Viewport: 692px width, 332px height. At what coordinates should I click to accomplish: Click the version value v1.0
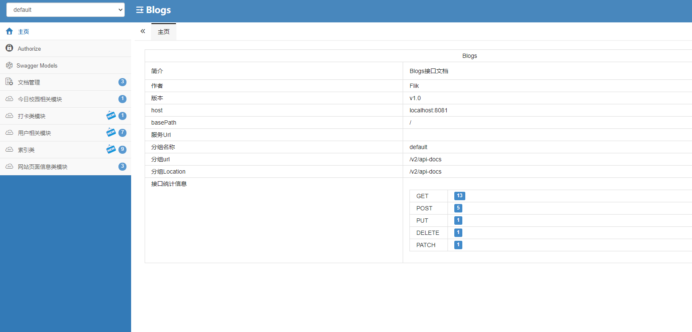pyautogui.click(x=415, y=98)
